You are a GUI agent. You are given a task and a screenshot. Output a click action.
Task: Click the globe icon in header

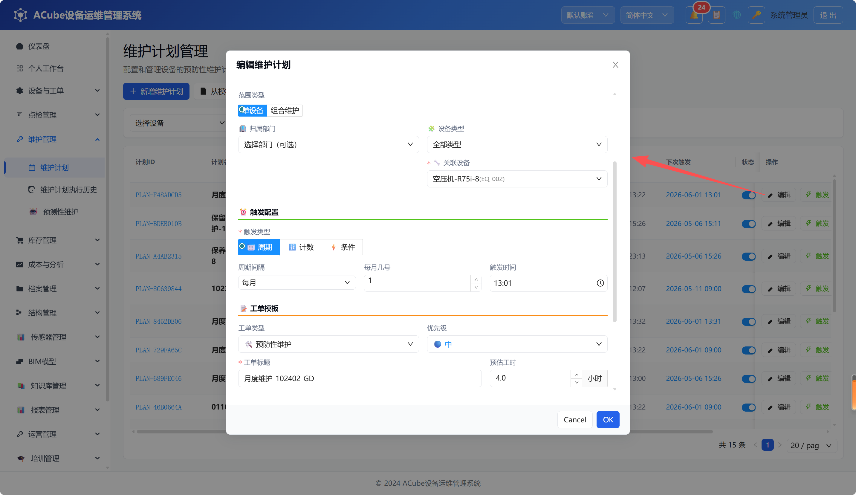[736, 15]
